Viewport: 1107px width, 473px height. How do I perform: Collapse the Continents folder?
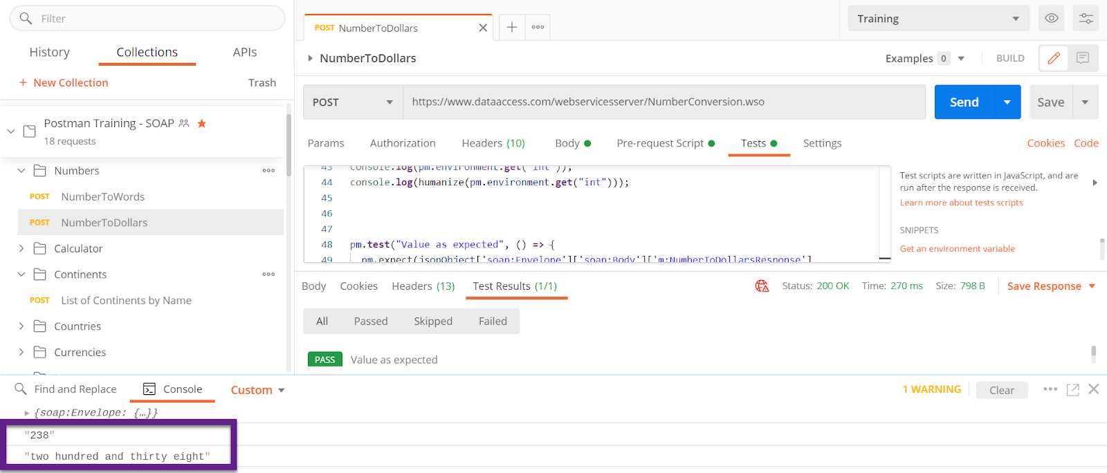(21, 275)
